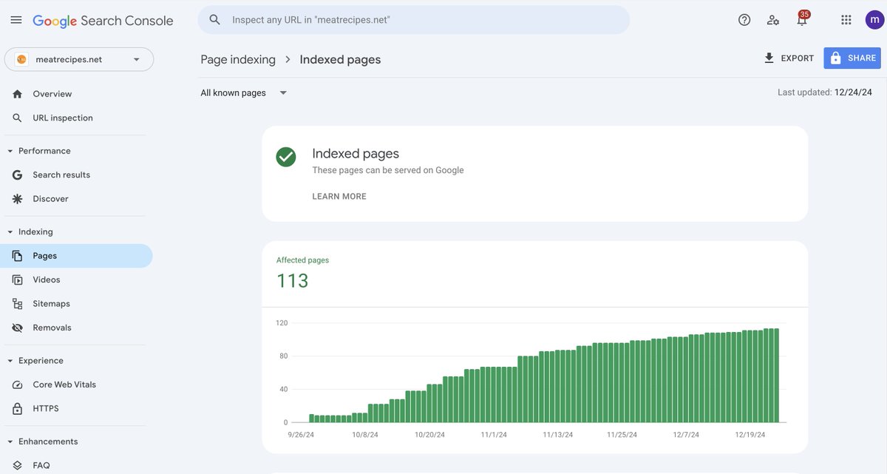This screenshot has height=474, width=887.
Task: Select the HTTPS lock icon
Action: click(16, 407)
